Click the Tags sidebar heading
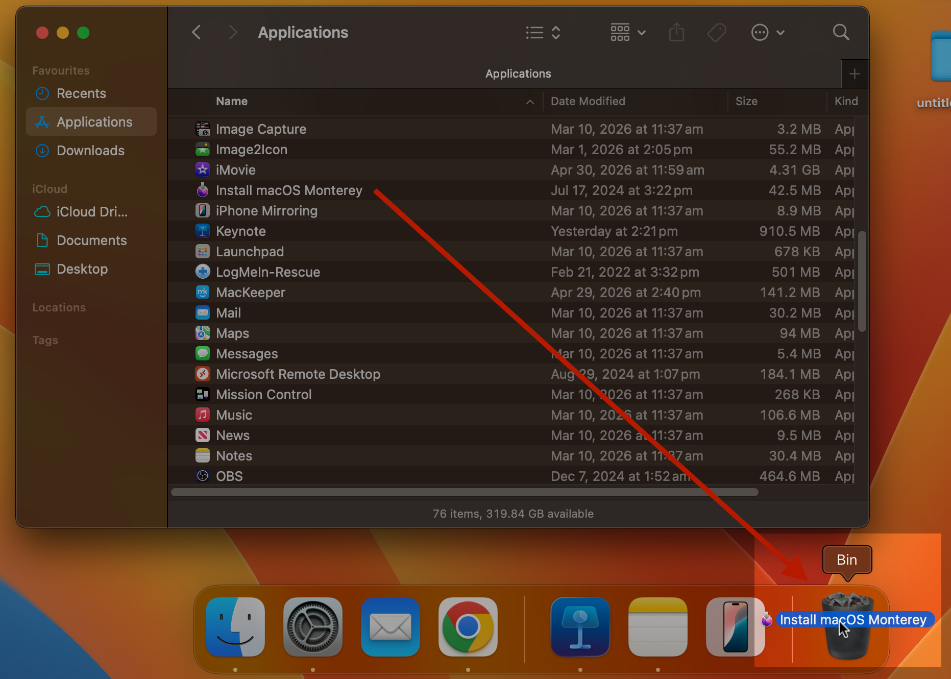 45,340
